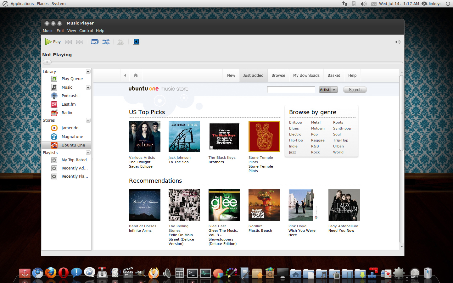Collapse the Stores section
453x283 pixels.
88,120
